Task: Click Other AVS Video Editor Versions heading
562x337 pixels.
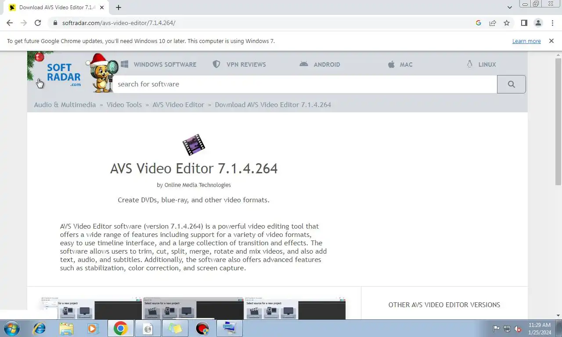Action: coord(444,305)
